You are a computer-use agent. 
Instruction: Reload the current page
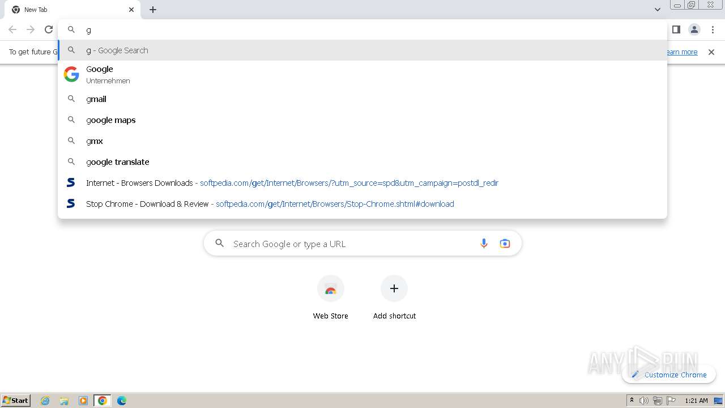[x=49, y=29]
